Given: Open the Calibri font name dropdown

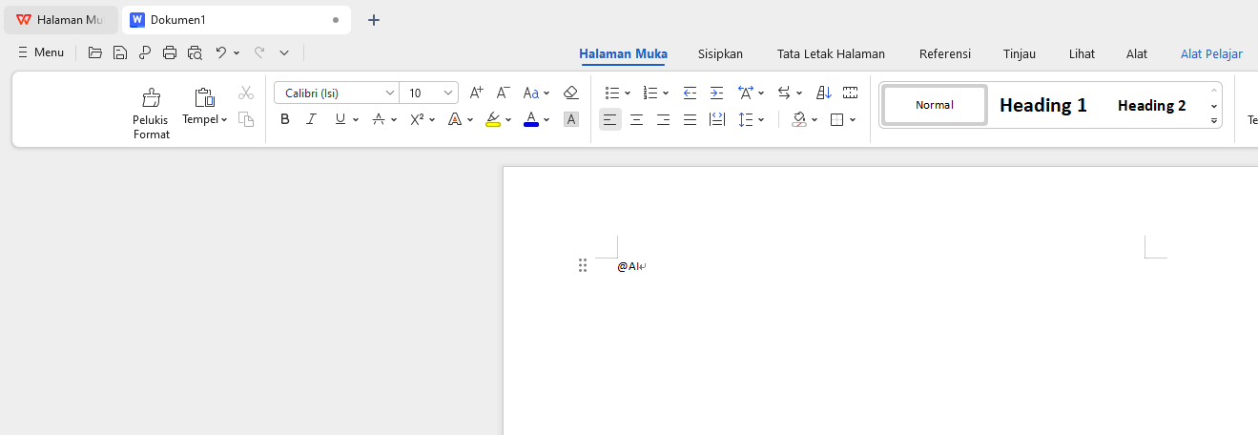Looking at the screenshot, I should (390, 93).
